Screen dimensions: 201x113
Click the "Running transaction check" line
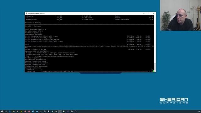[35, 61]
